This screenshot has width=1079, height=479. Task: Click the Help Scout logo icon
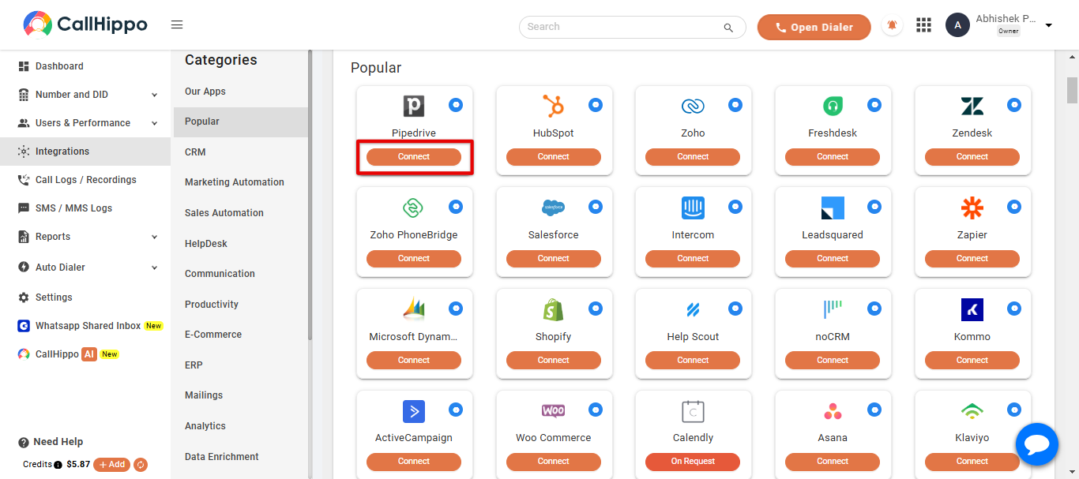tap(693, 309)
